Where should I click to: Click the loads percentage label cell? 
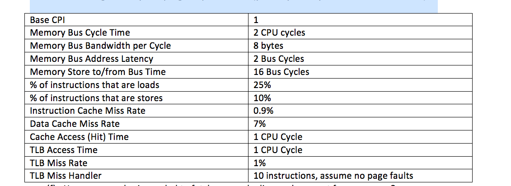pos(136,85)
